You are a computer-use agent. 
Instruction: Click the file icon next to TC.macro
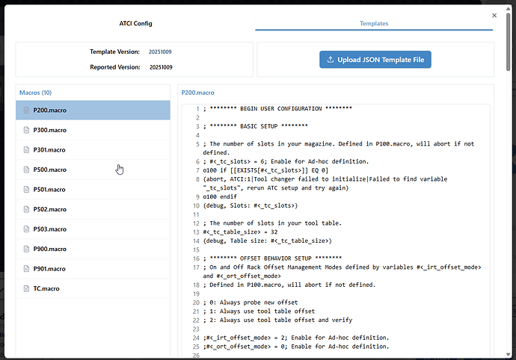(25, 288)
